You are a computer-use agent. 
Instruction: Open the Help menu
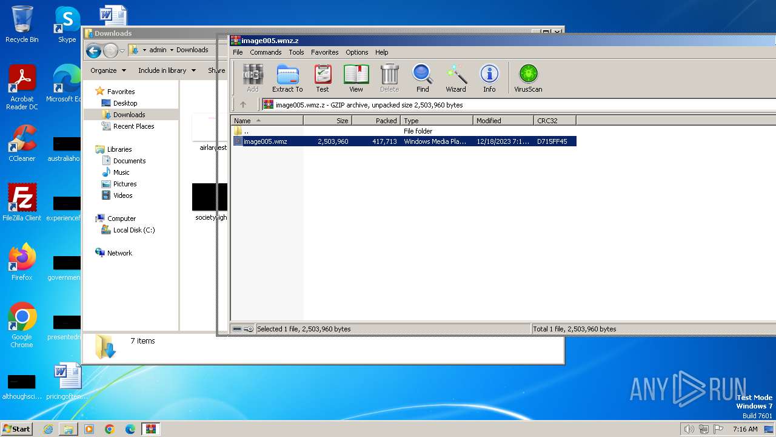pyautogui.click(x=381, y=52)
